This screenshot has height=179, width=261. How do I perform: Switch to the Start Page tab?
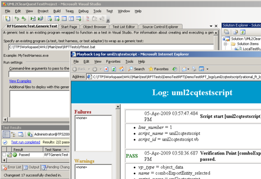69,27
